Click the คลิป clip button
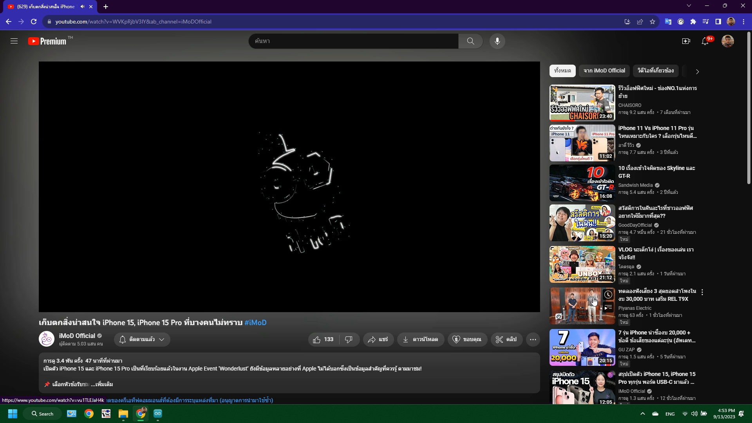Viewport: 752px width, 423px height. pyautogui.click(x=506, y=340)
